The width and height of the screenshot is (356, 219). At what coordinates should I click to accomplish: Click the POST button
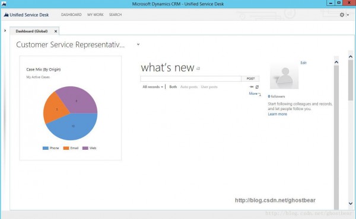[250, 79]
